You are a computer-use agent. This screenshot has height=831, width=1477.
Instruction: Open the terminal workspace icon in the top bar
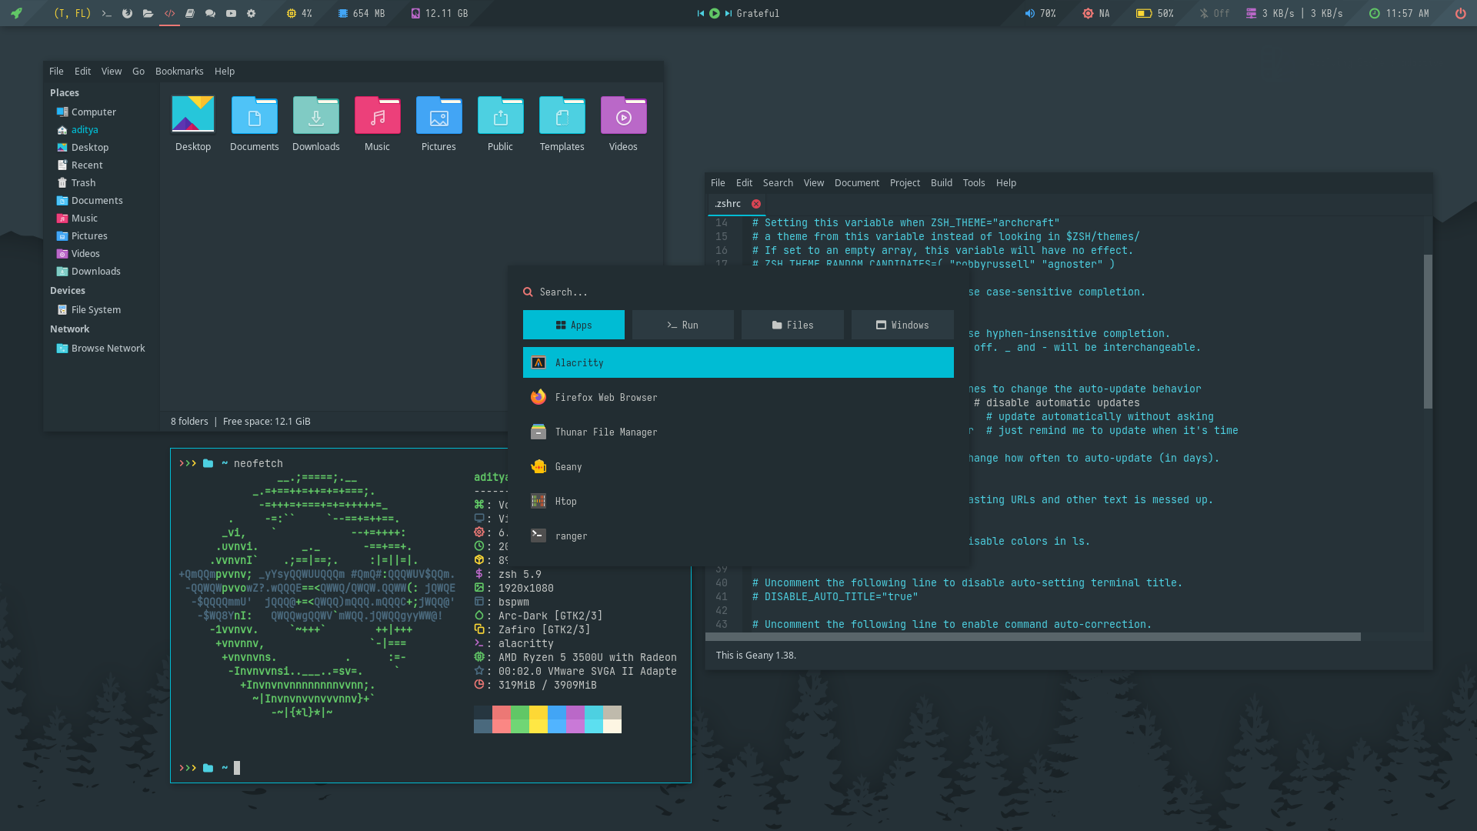point(107,13)
